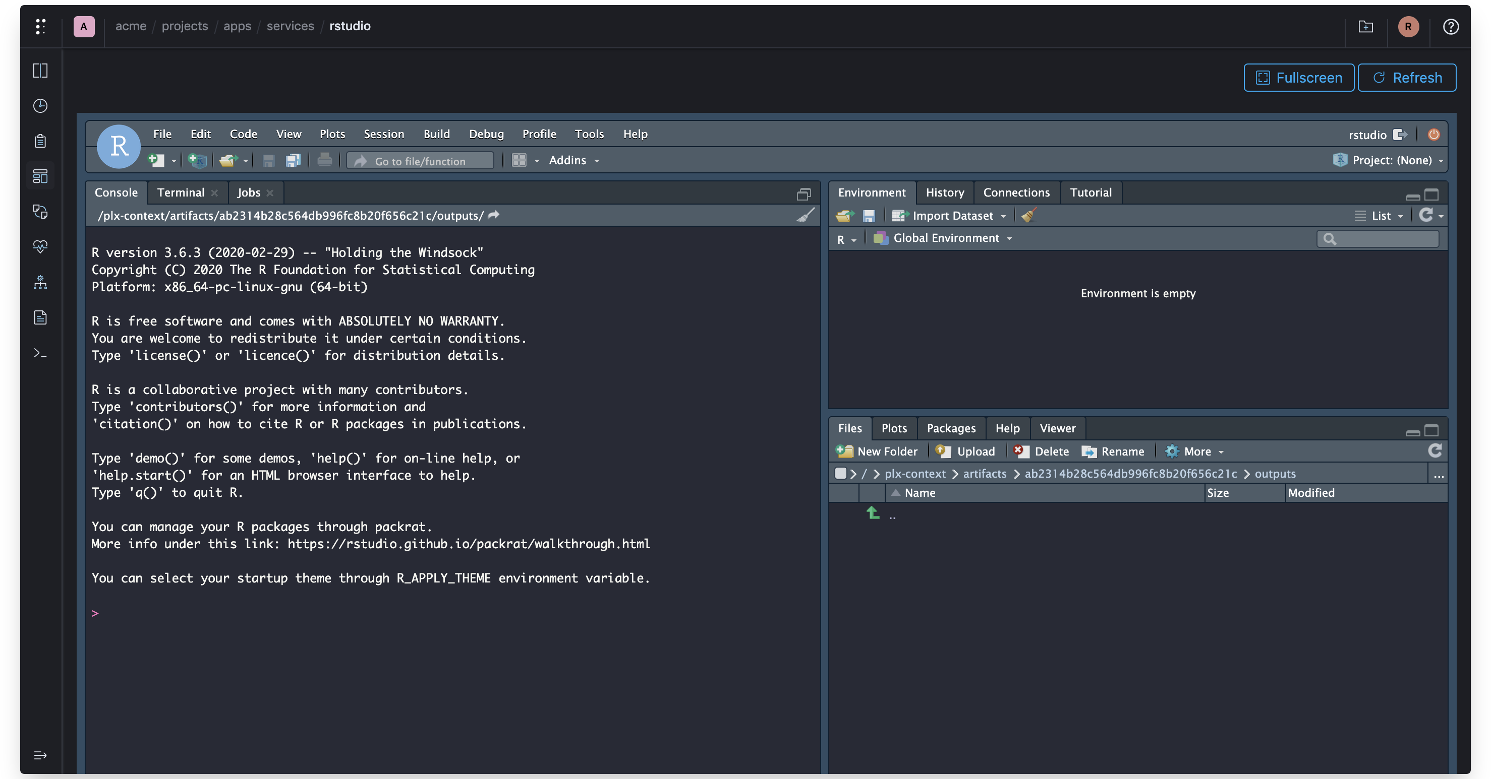Click the view current directory arrow in console
Screen dimensions: 1491x779
coord(493,215)
